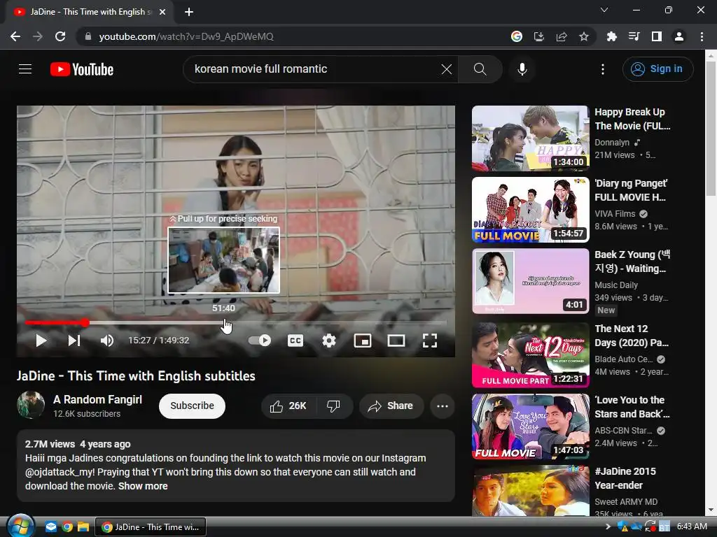This screenshot has width=717, height=537.
Task: Select the JaDine - This Time tab
Action: click(89, 12)
